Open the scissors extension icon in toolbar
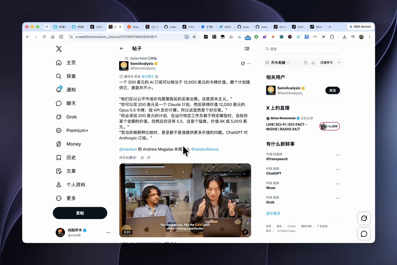Viewport: 397px width, 265px height. tap(239, 37)
